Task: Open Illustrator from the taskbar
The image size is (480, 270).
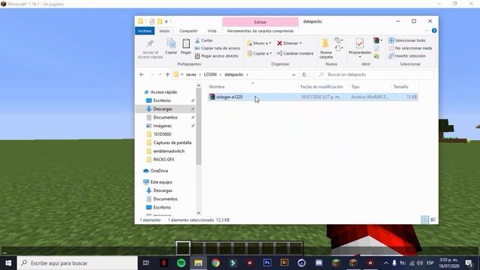Action: [284, 263]
